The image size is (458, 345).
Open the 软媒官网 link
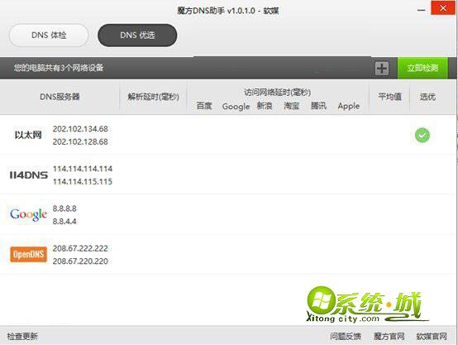432,336
